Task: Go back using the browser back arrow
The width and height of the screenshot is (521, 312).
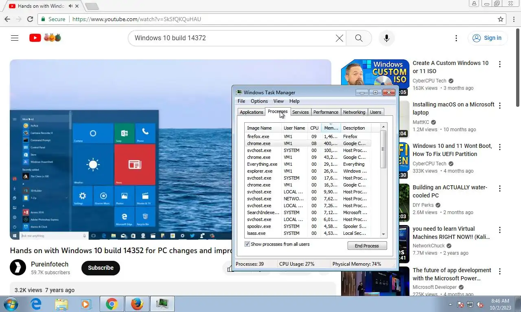Action: click(x=7, y=19)
